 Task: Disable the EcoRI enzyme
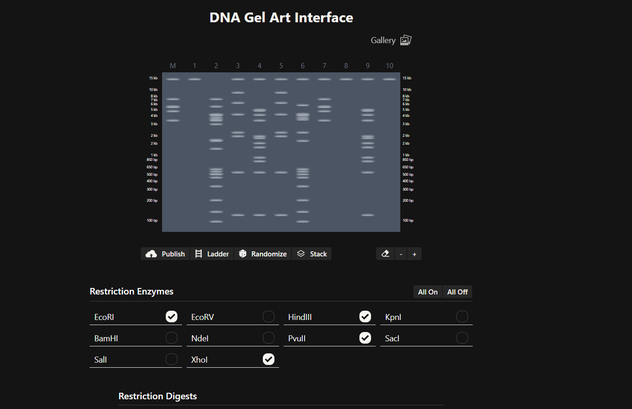pyautogui.click(x=171, y=316)
